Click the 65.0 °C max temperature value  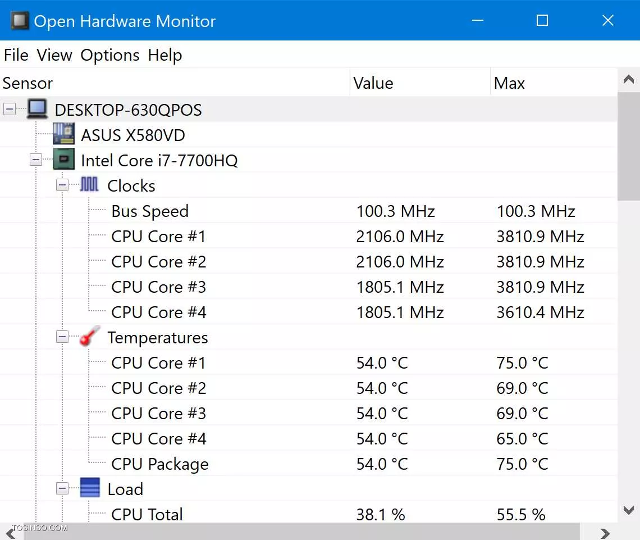click(x=522, y=439)
